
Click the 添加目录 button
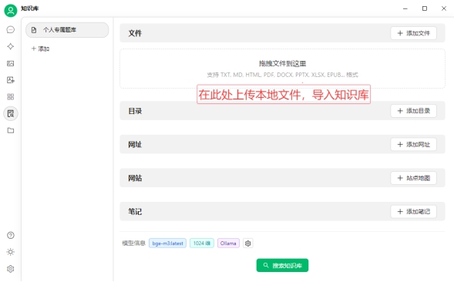click(x=413, y=111)
